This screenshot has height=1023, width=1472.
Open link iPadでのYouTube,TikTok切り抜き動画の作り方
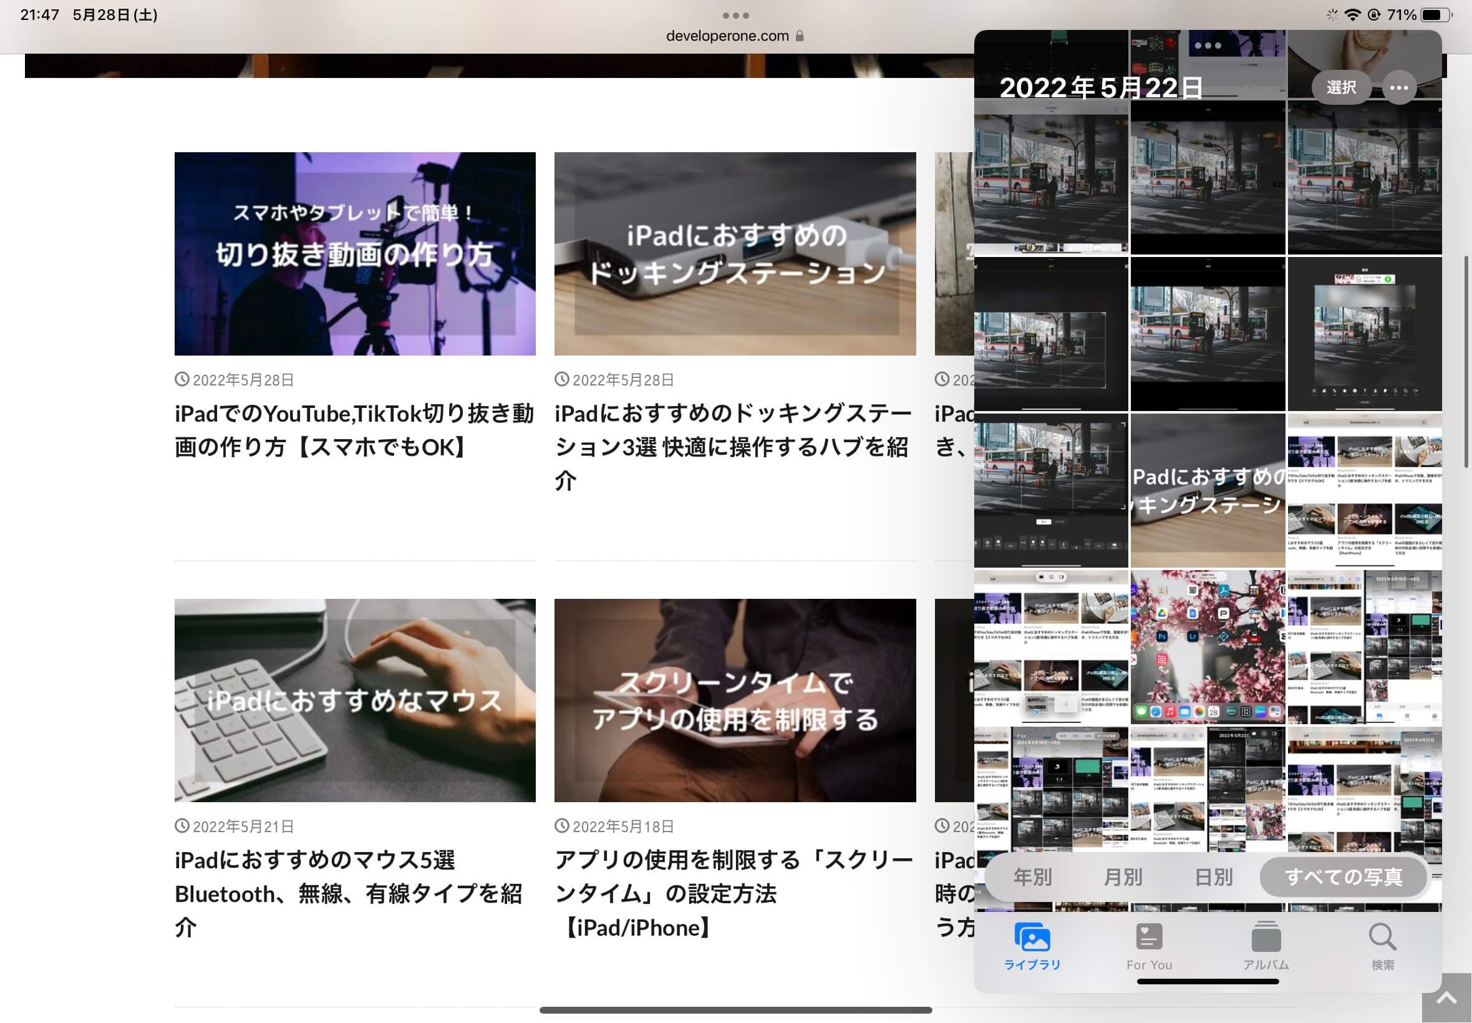[x=354, y=430]
